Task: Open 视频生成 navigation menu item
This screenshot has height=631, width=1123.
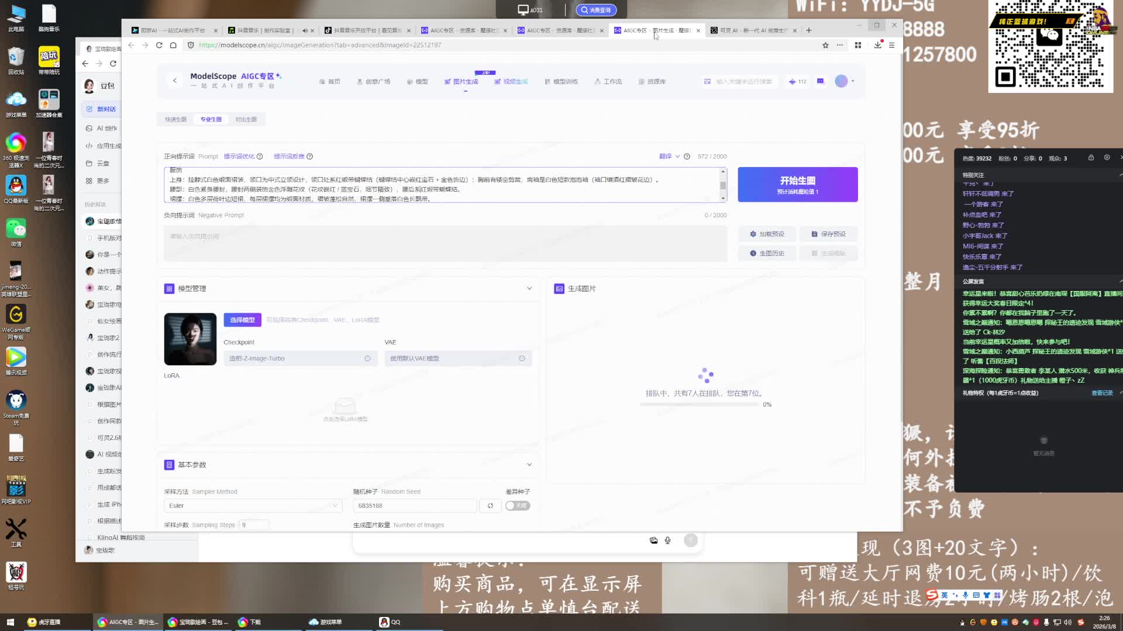Action: click(511, 82)
